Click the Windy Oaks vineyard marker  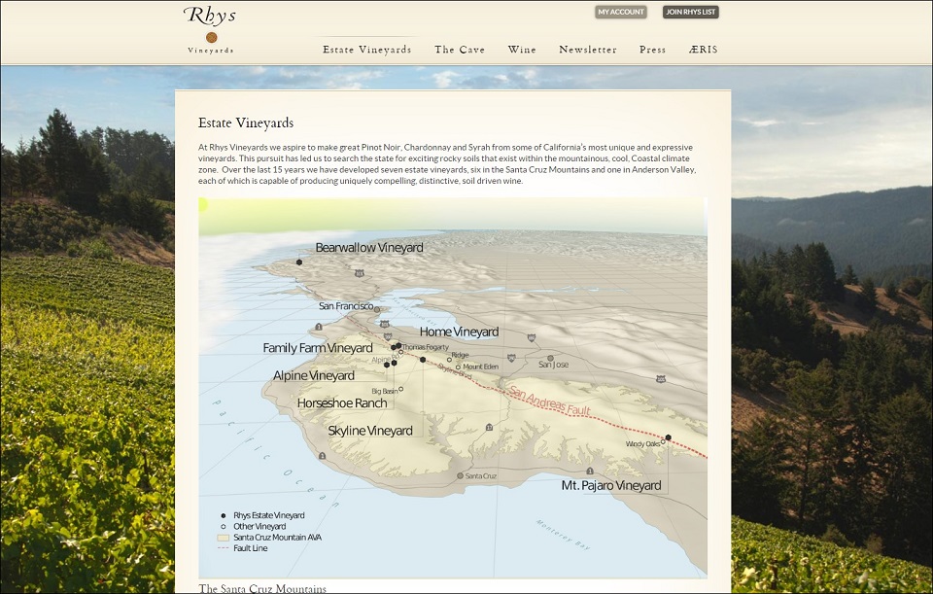[x=663, y=442]
